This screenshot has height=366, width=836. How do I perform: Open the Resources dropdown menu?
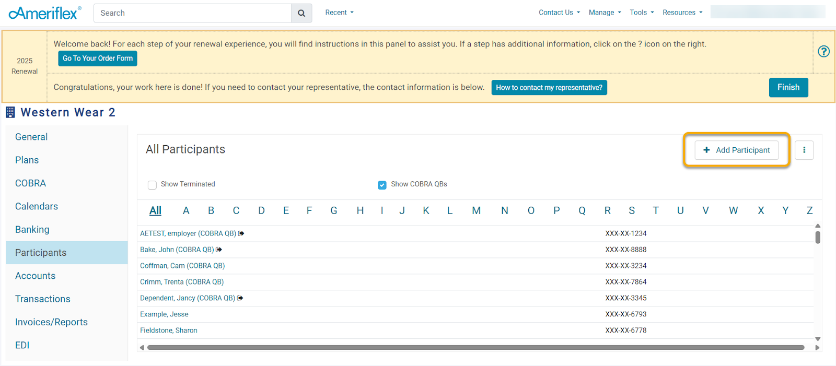(682, 13)
